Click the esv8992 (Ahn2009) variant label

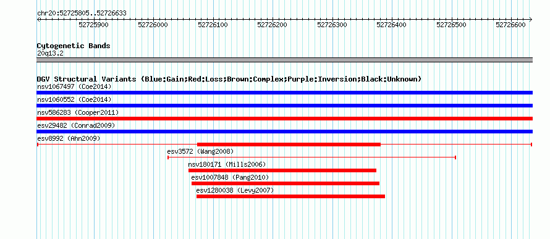click(69, 138)
